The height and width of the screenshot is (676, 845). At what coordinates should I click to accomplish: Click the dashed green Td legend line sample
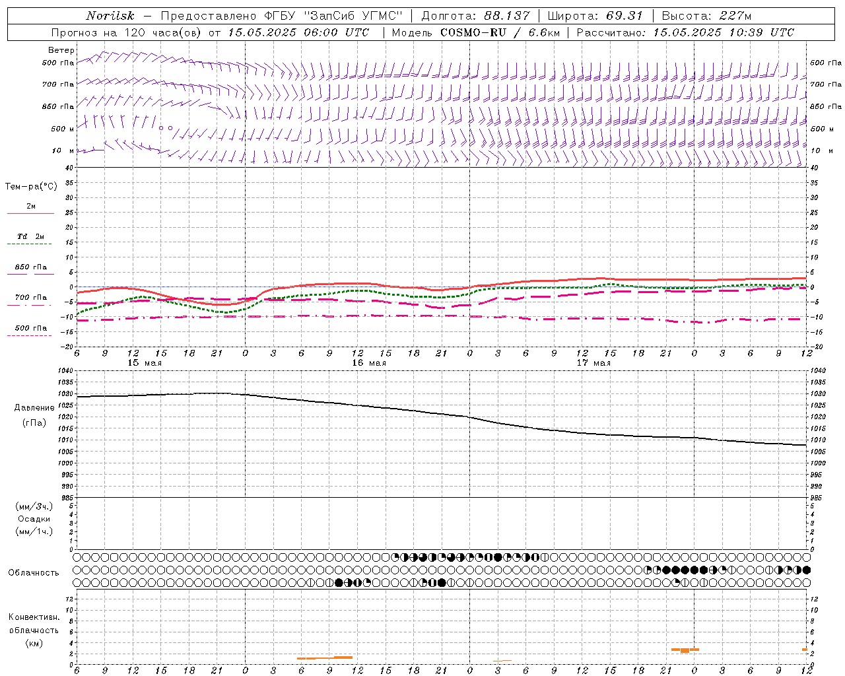coord(29,244)
